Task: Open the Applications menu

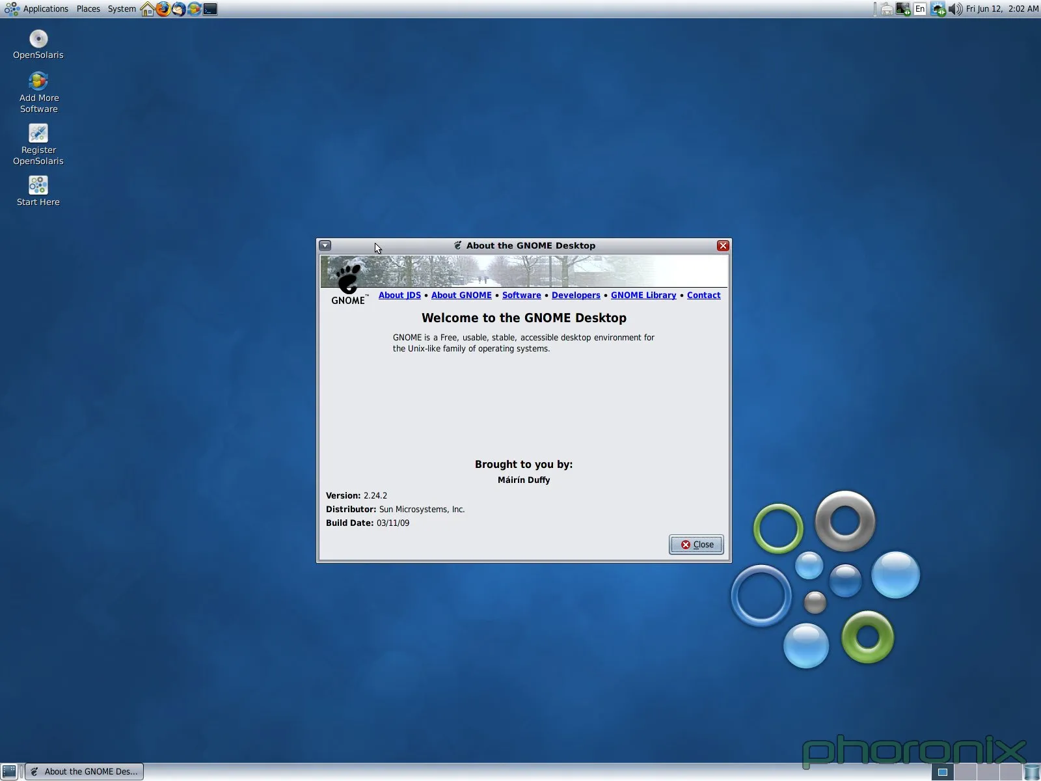Action: (36, 9)
